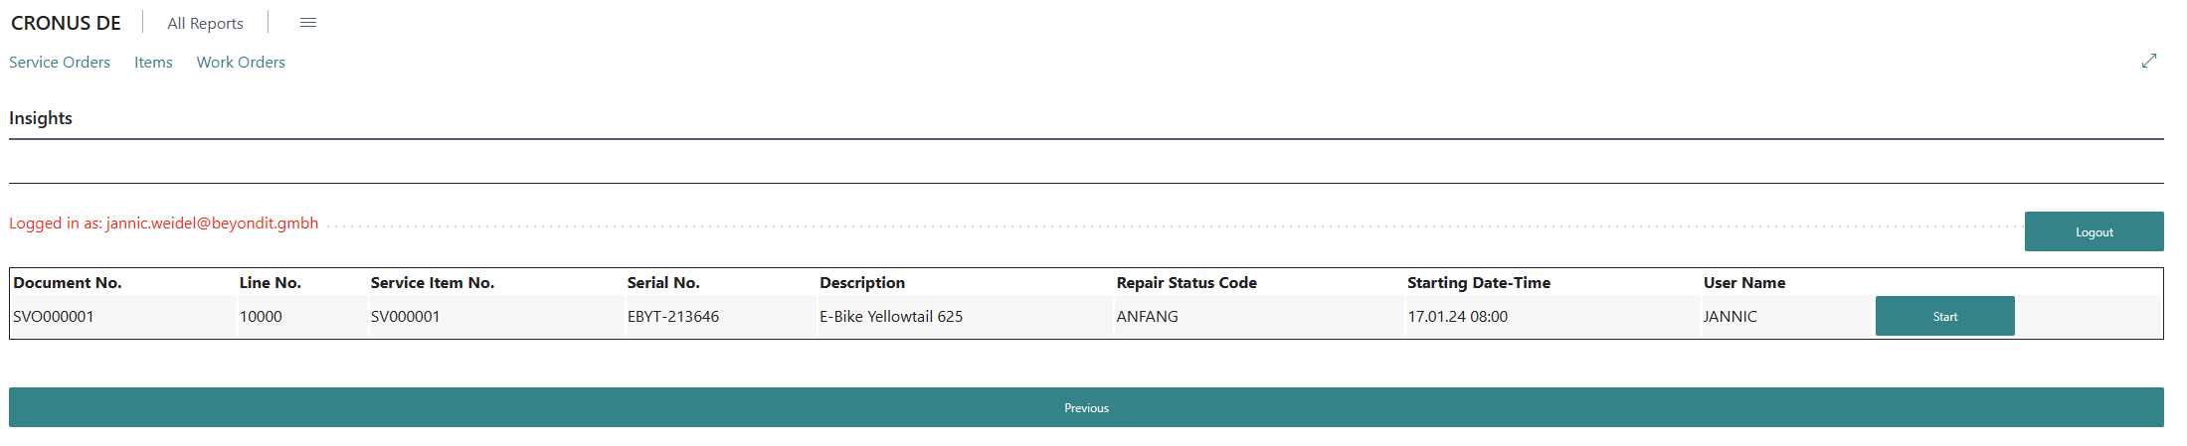Select the E-Bike Yellowtail 625 description cell
Screen dimensions: 2187x446
891,317
